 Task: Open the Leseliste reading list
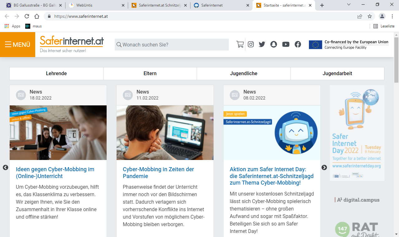coord(384,26)
